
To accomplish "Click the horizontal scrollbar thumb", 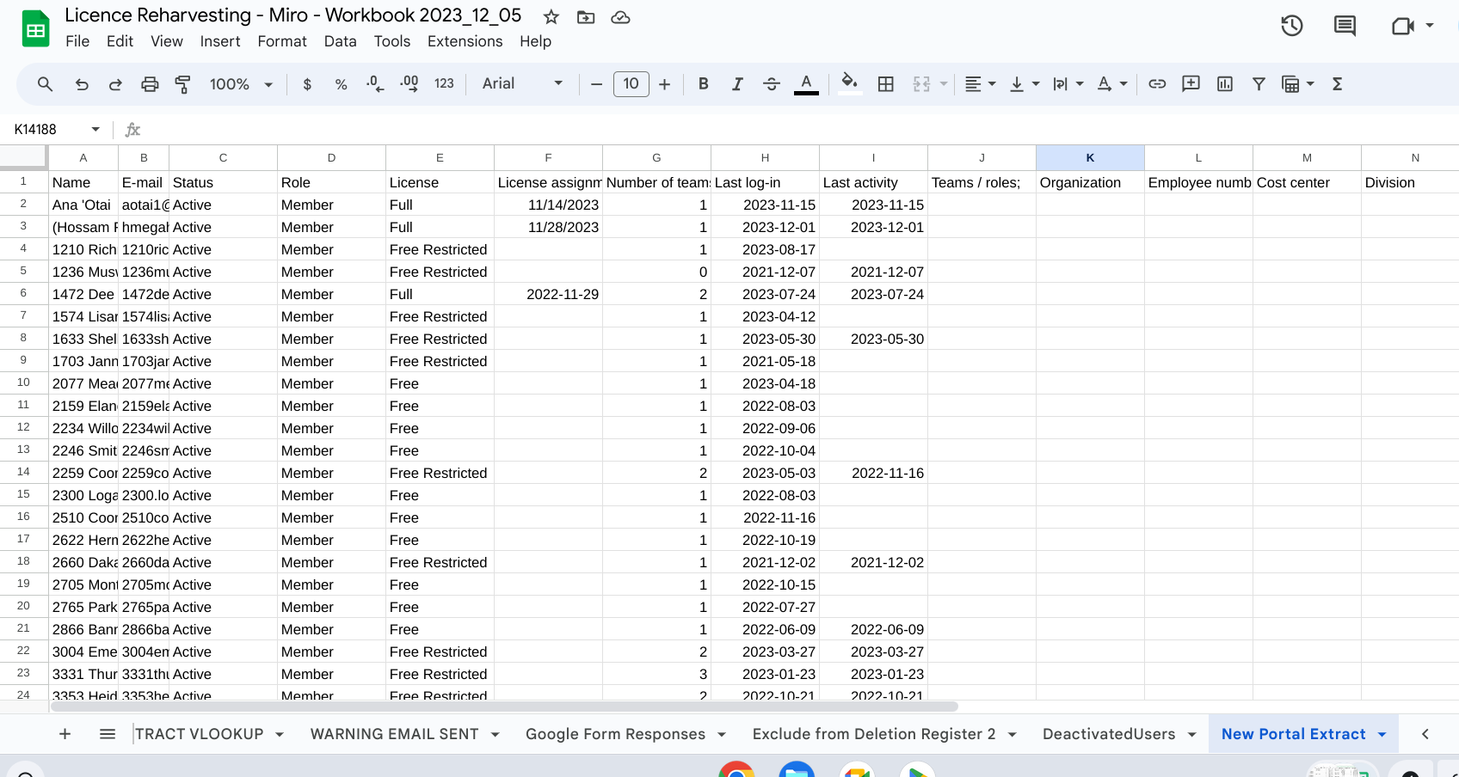I will tap(504, 707).
